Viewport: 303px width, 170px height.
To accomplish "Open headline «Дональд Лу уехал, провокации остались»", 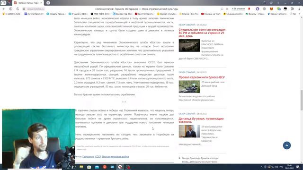I will (x=201, y=120).
